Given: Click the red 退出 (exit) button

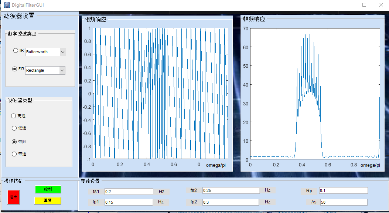Looking at the screenshot, I should point(13,197).
